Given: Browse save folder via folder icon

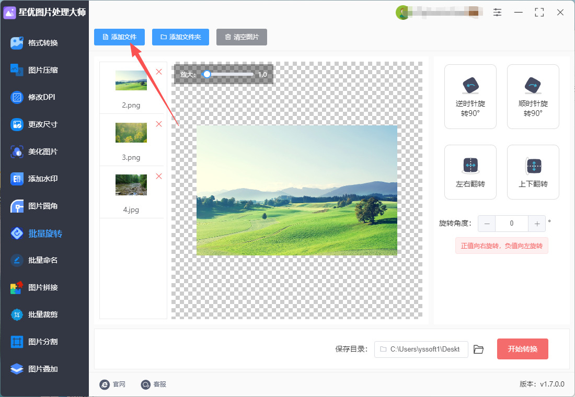Looking at the screenshot, I should 478,349.
